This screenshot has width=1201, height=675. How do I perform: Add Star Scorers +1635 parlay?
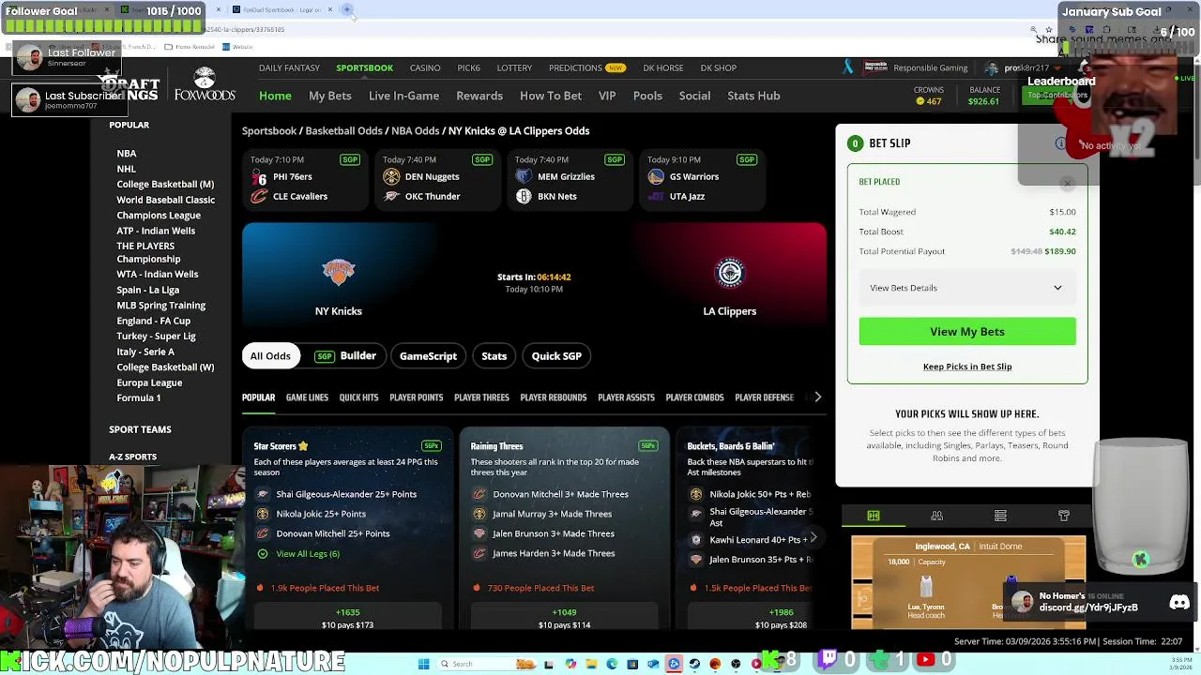pyautogui.click(x=347, y=619)
